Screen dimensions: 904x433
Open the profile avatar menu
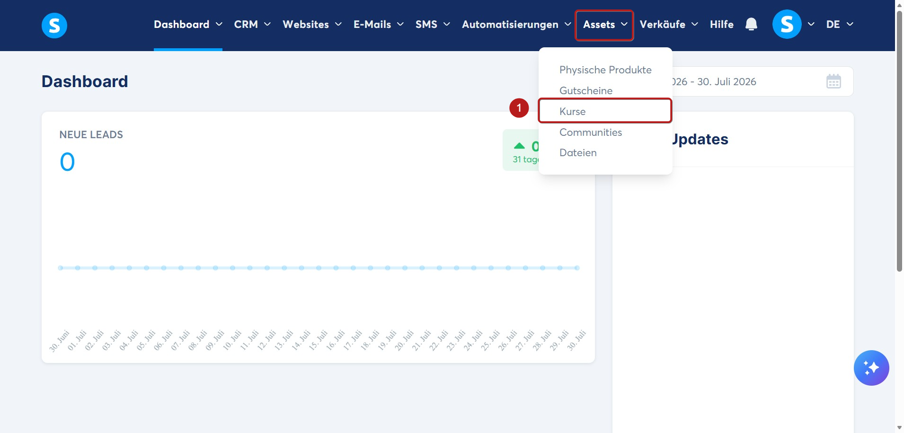787,24
